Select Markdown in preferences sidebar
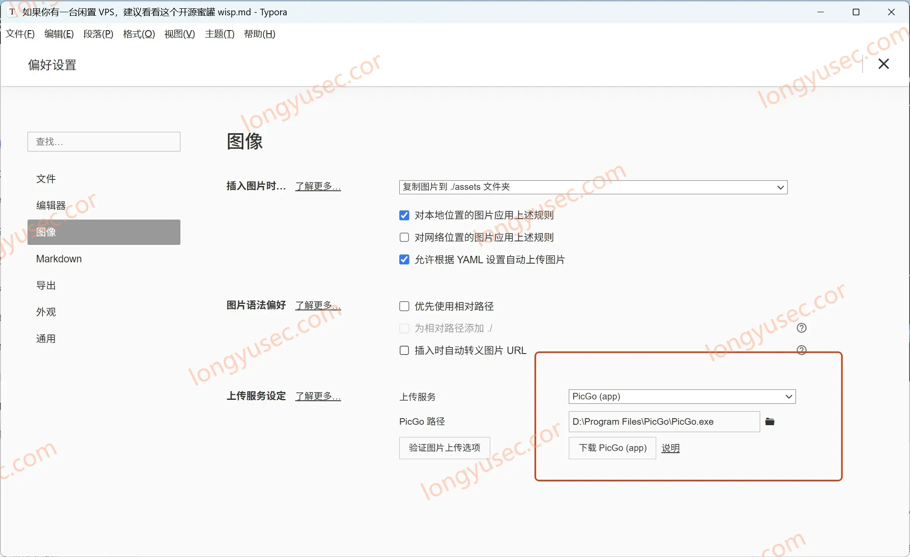Screen dimensions: 910x557 pos(104,259)
